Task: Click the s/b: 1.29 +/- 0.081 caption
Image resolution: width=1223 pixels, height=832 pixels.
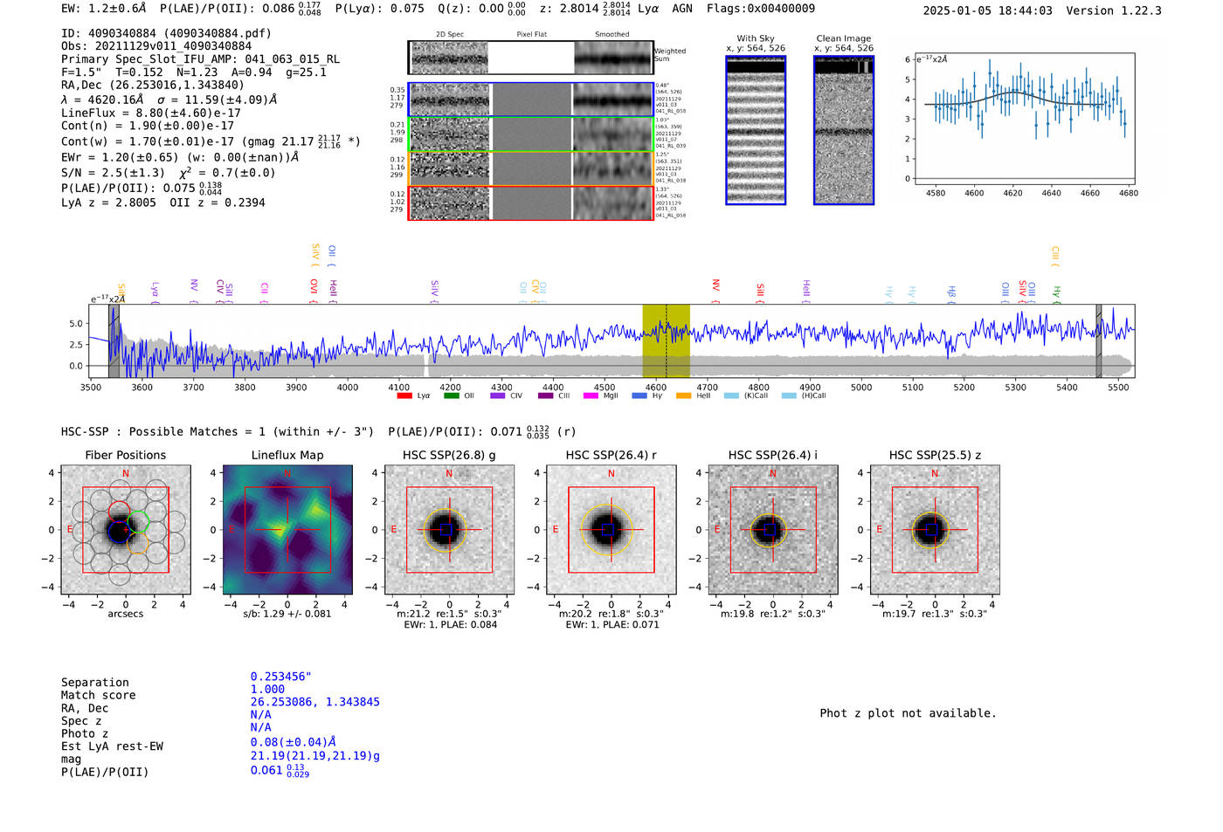Action: click(287, 614)
